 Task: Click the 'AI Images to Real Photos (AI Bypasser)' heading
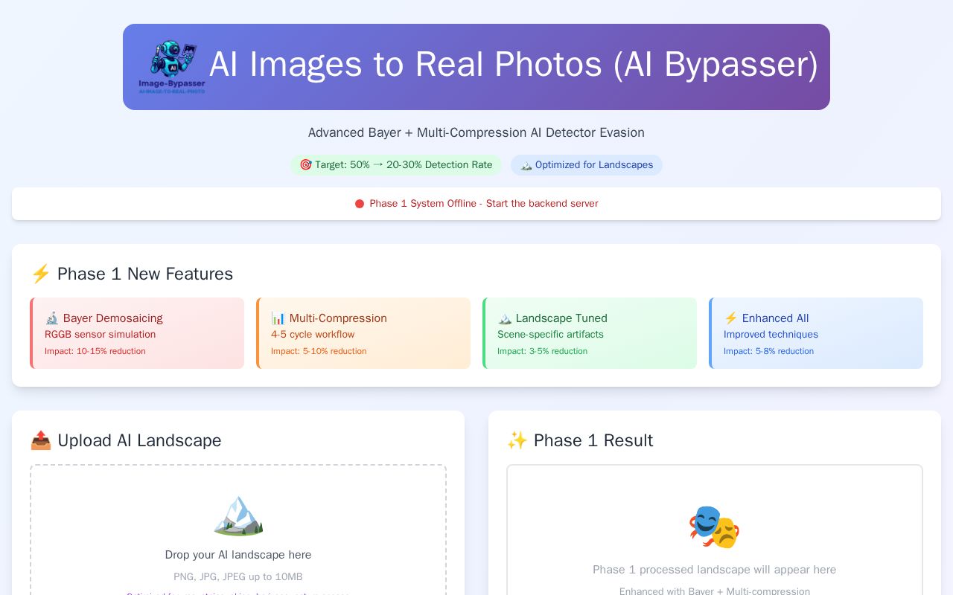514,64
